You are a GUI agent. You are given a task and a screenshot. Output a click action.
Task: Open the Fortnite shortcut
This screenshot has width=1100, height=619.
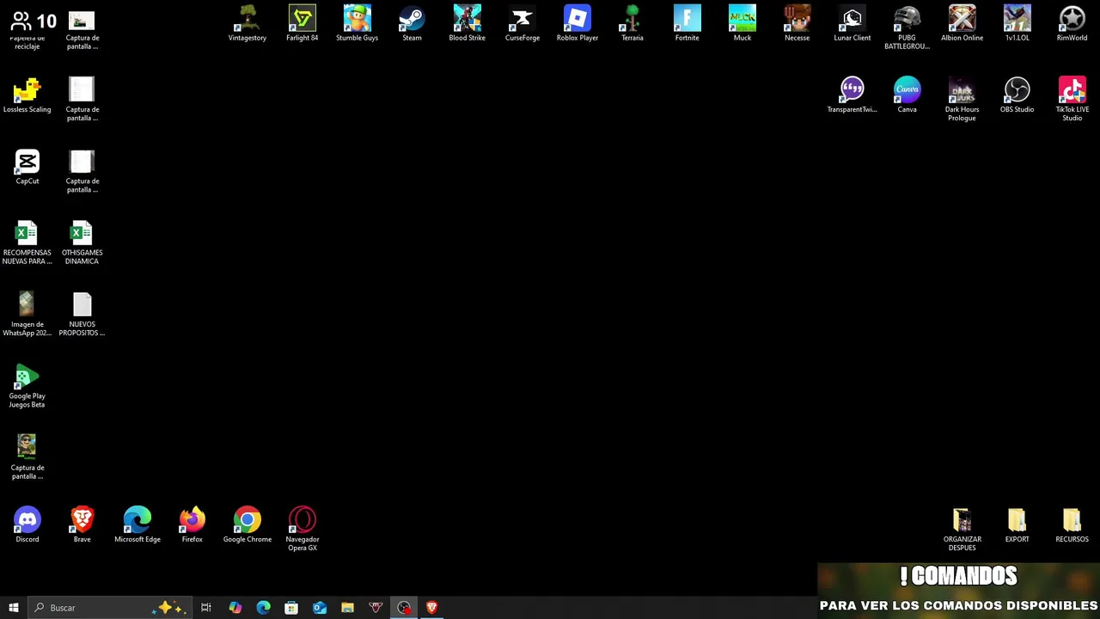tap(687, 23)
